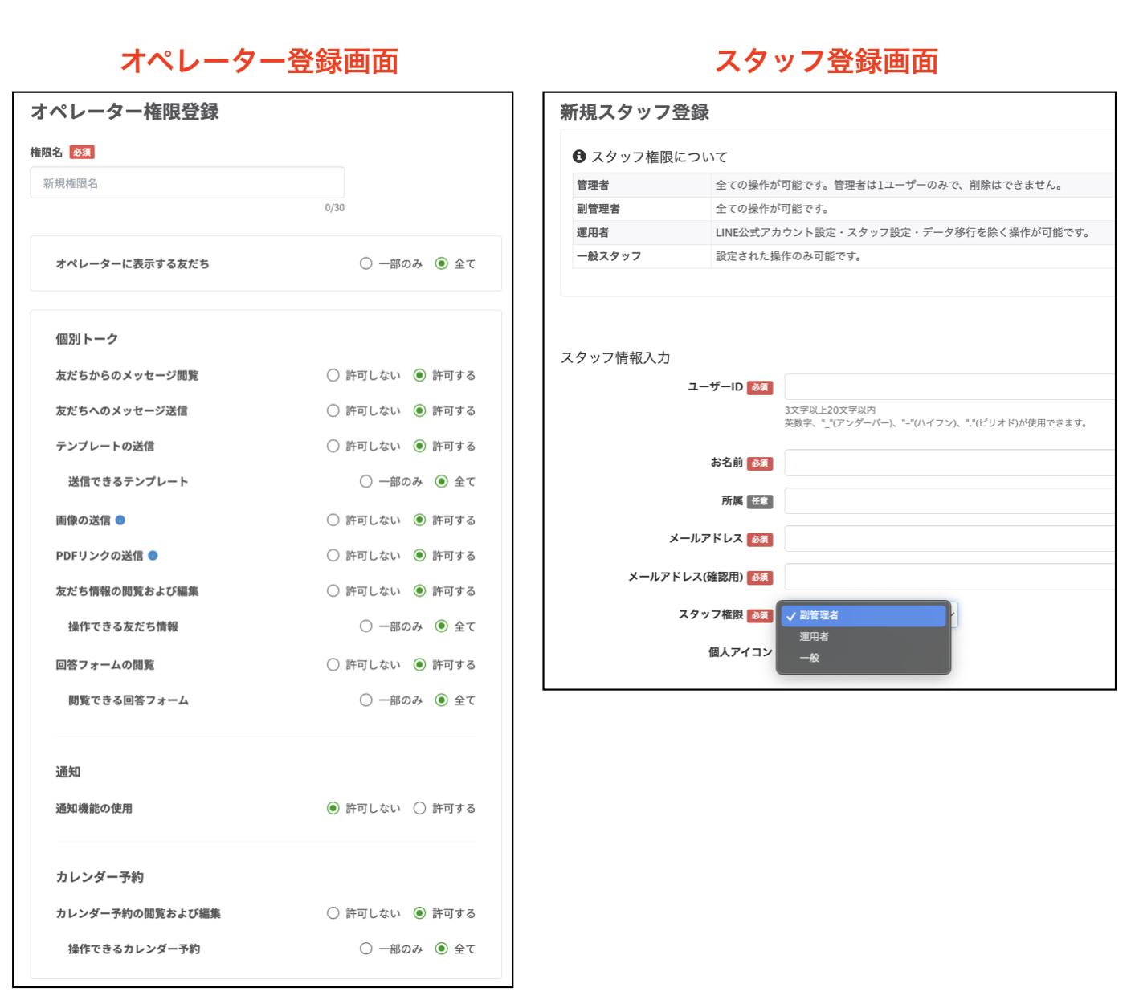This screenshot has height=1004, width=1131.
Task: Choose 運用者 from the open dropdown list
Action: point(811,636)
